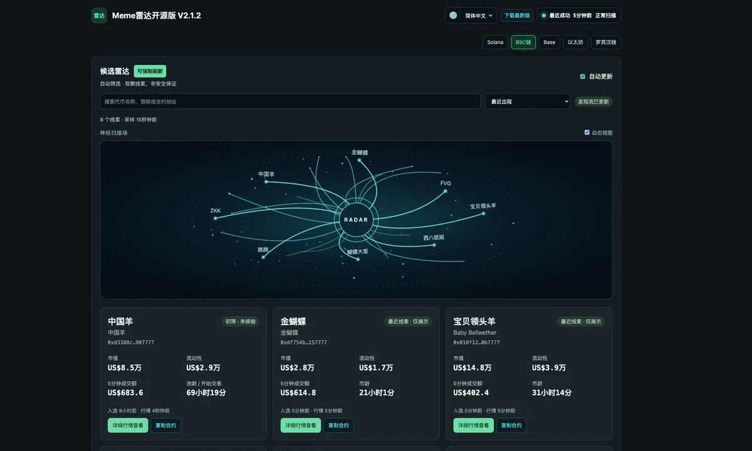The image size is (752, 451).
Task: Select the BSC链 tab
Action: (523, 43)
